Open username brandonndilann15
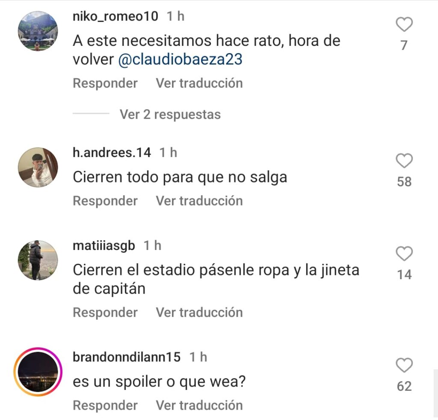Image resolution: width=438 pixels, height=420 pixels. coord(127,357)
